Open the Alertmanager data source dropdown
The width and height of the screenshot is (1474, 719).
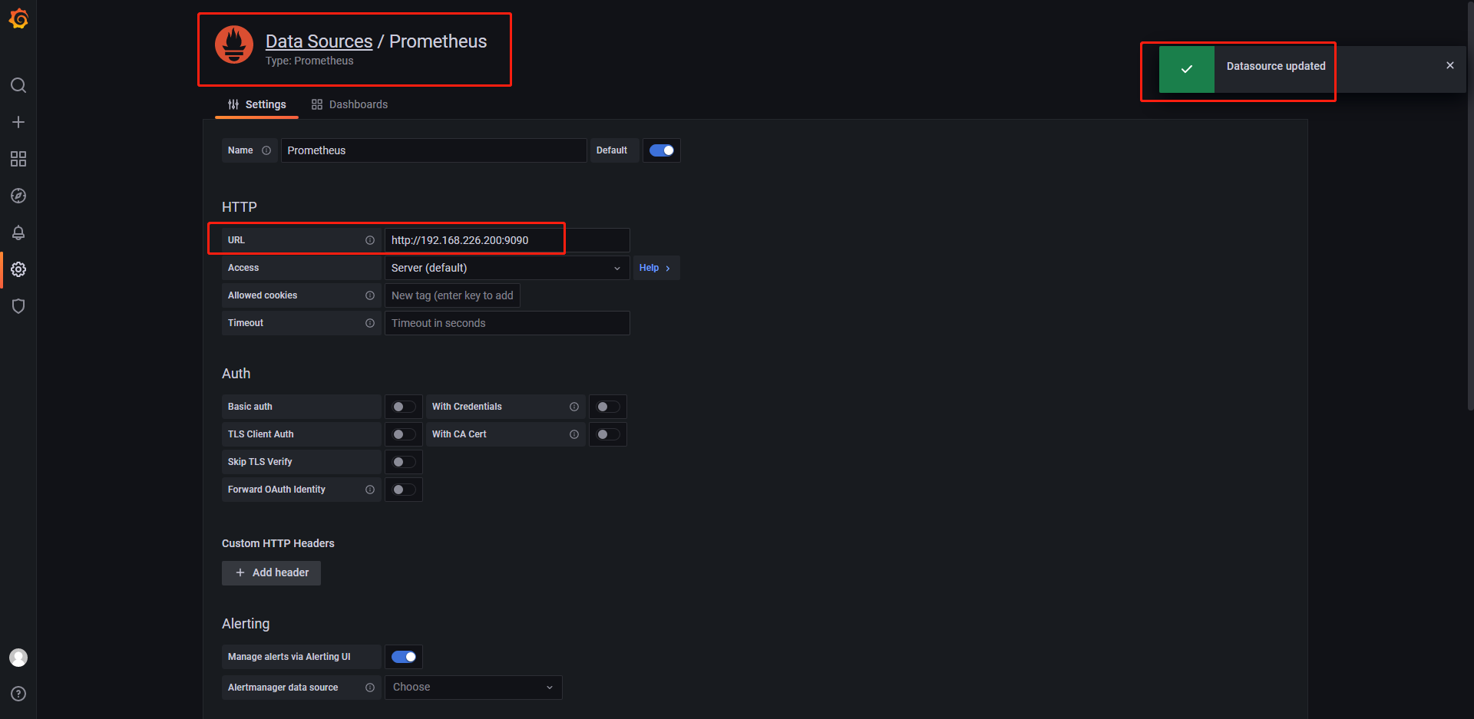click(x=473, y=688)
